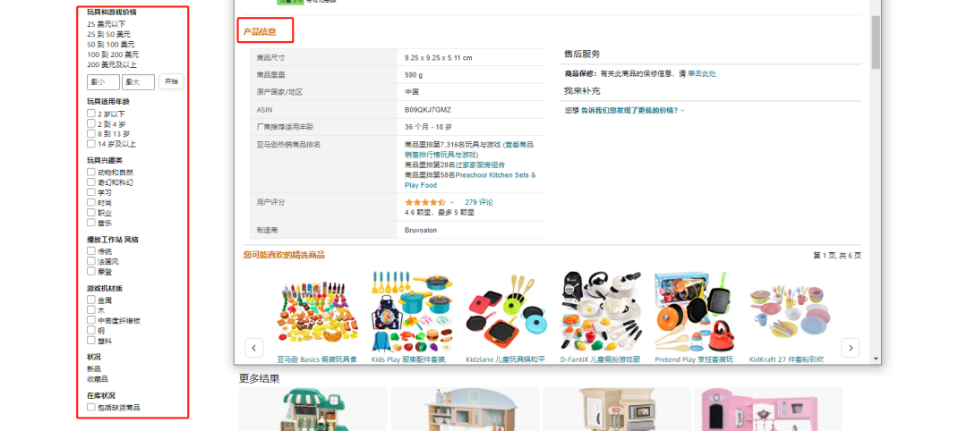967x431 pixels.
Task: Select the '25 美元以下' price range
Action: pyautogui.click(x=106, y=24)
